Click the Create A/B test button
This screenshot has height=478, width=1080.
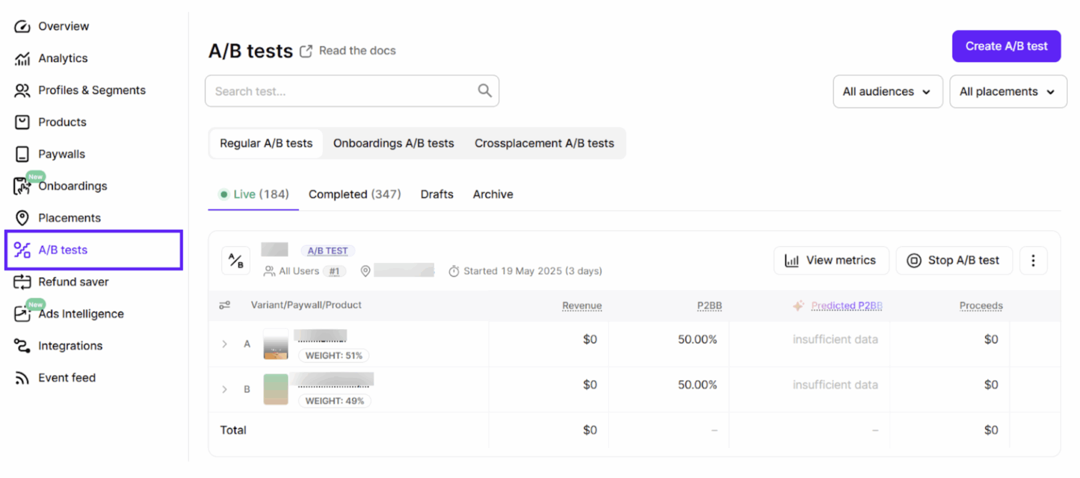coord(1006,46)
